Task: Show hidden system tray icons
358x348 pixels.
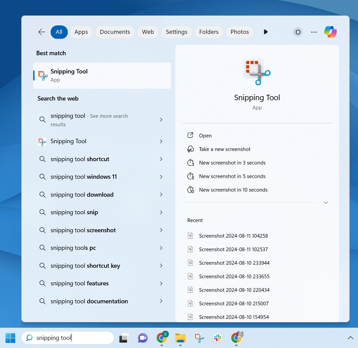Action: coord(351,338)
